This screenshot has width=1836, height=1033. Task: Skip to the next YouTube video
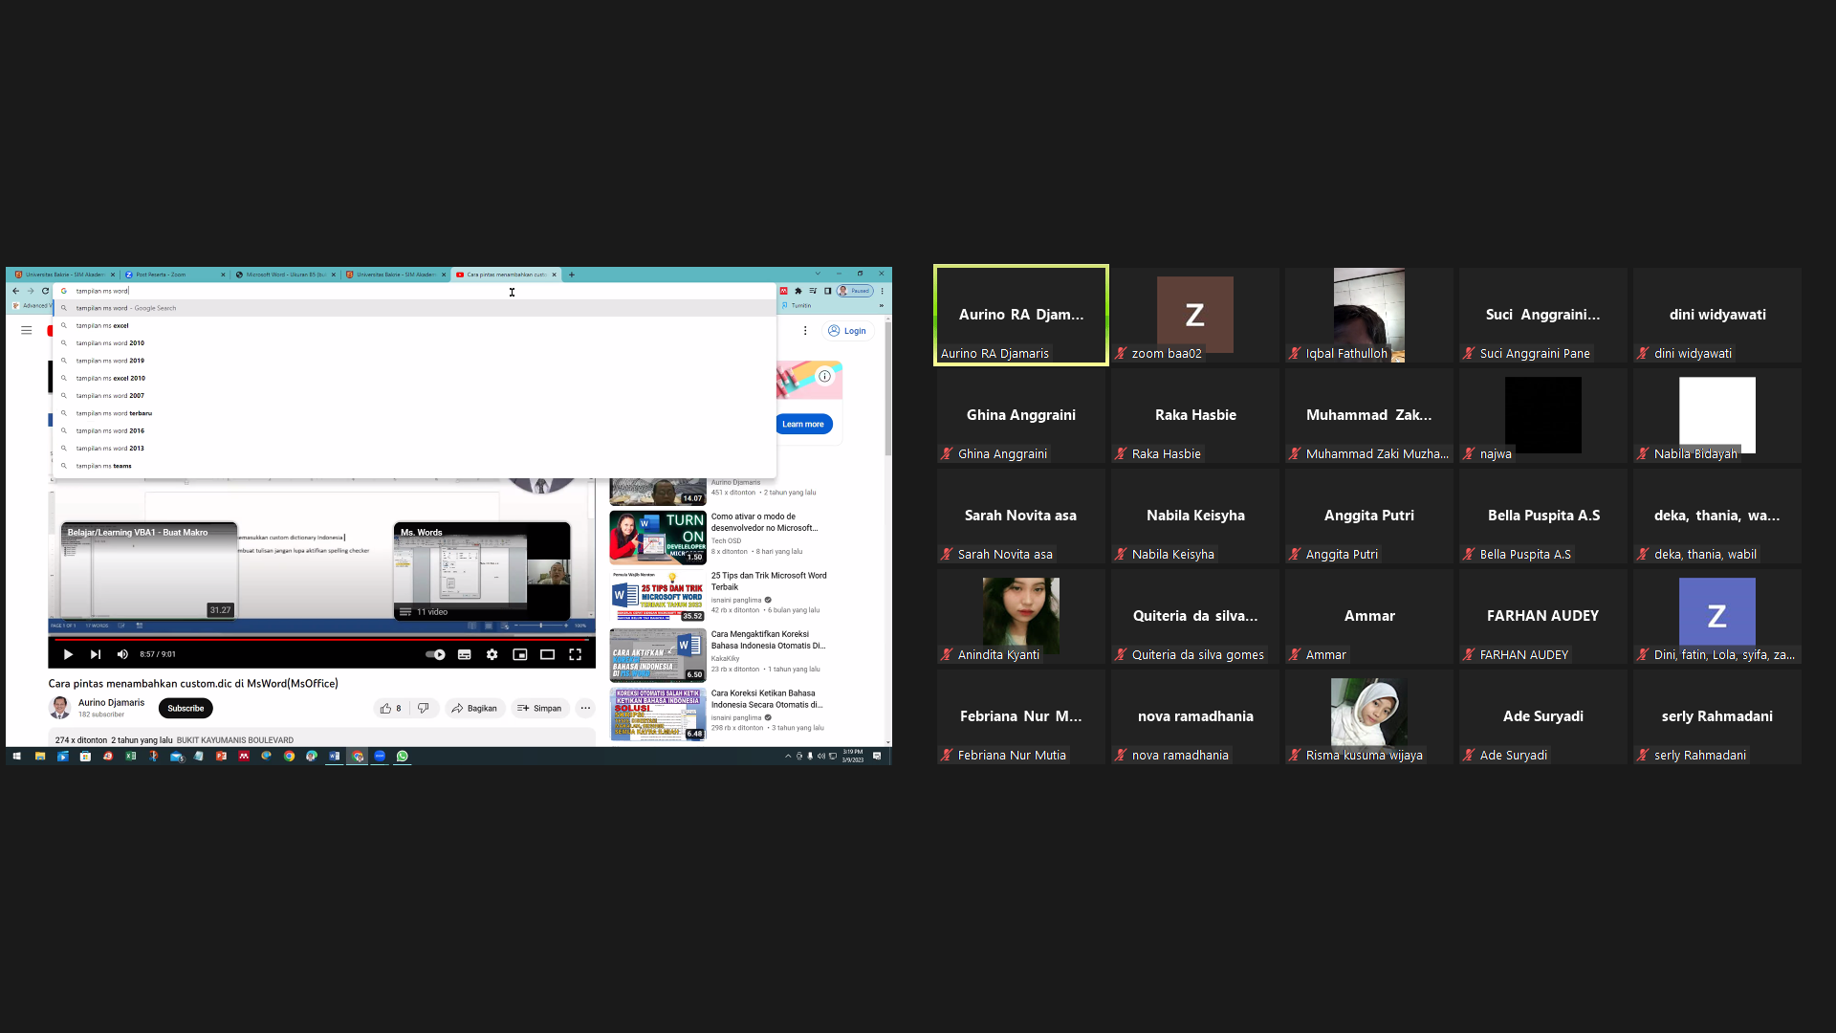(96, 654)
